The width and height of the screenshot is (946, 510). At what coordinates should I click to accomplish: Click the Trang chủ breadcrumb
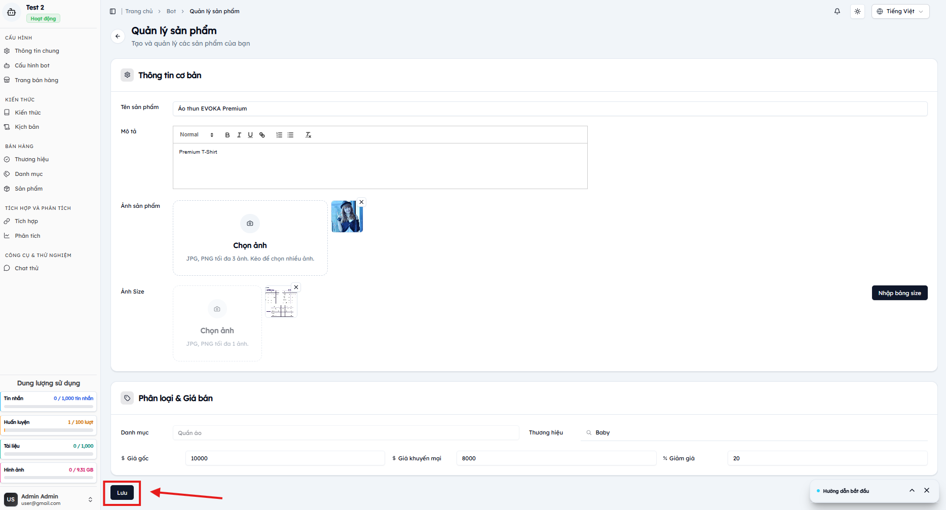pyautogui.click(x=139, y=11)
